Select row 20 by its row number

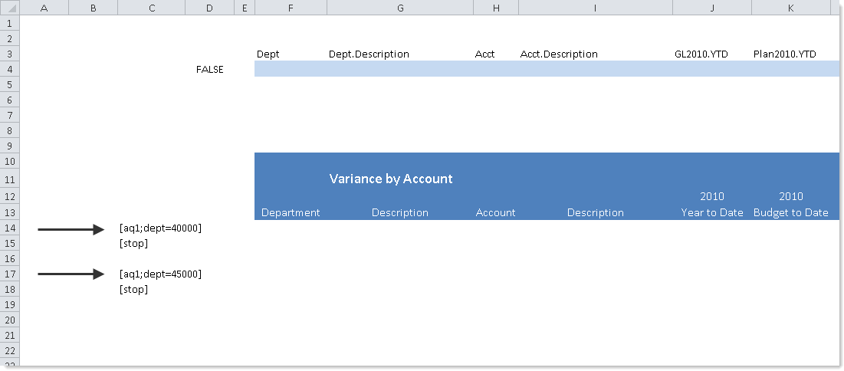[9, 320]
